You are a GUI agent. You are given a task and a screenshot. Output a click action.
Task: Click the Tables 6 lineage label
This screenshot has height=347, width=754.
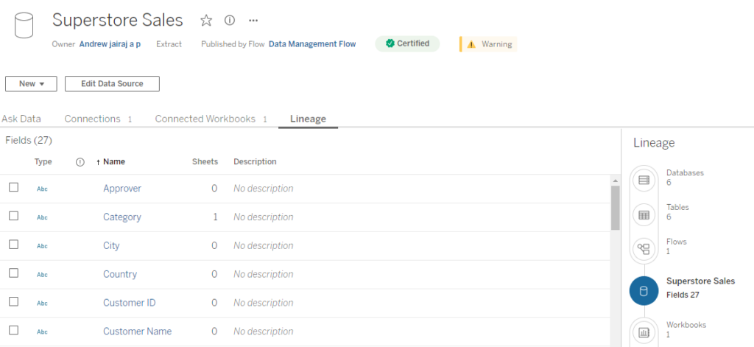(677, 212)
